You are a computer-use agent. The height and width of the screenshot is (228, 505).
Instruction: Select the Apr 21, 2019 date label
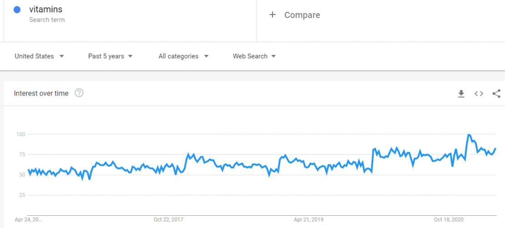[x=308, y=219]
